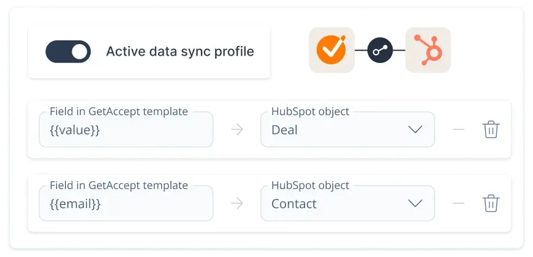
Task: Click the HubSpot object label above Deal
Action: click(310, 111)
